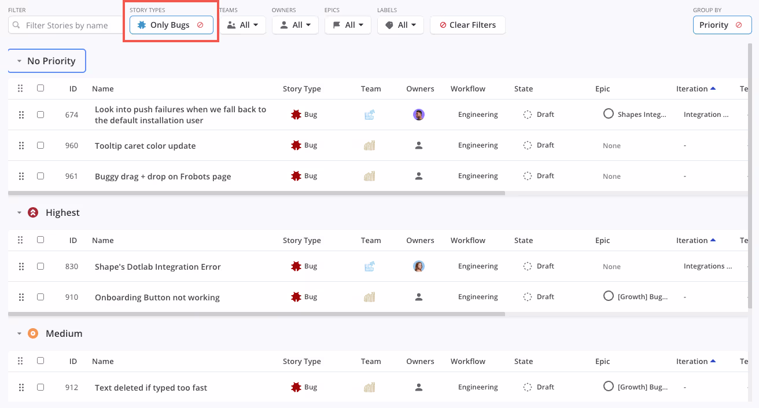This screenshot has width=759, height=408.
Task: Check the box for story 961
Action: (x=40, y=176)
